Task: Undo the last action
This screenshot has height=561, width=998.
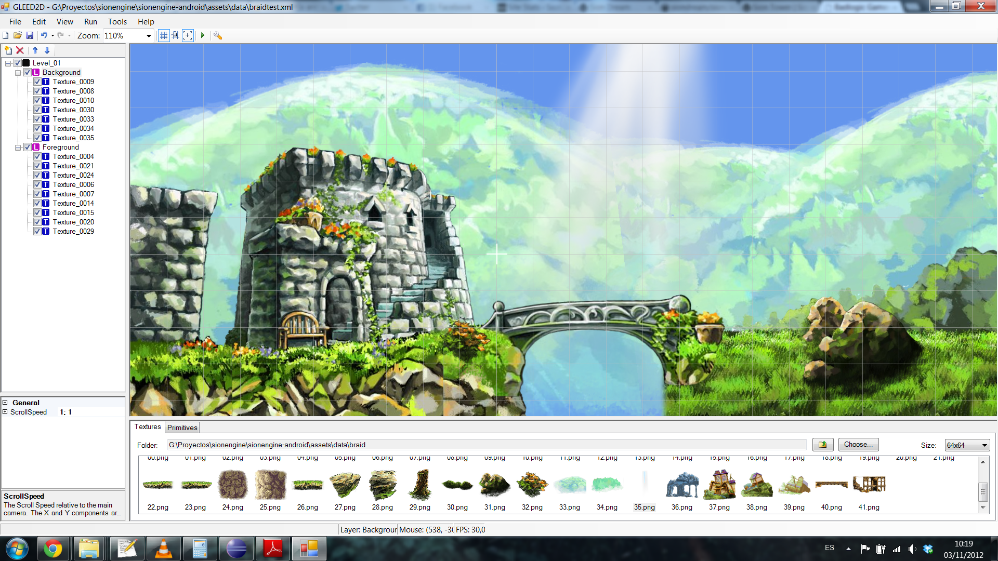Action: 44,35
